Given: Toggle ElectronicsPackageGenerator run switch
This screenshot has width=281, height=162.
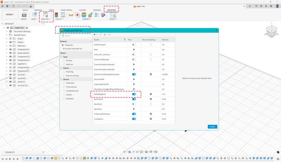Looking at the screenshot, I should tap(134, 74).
